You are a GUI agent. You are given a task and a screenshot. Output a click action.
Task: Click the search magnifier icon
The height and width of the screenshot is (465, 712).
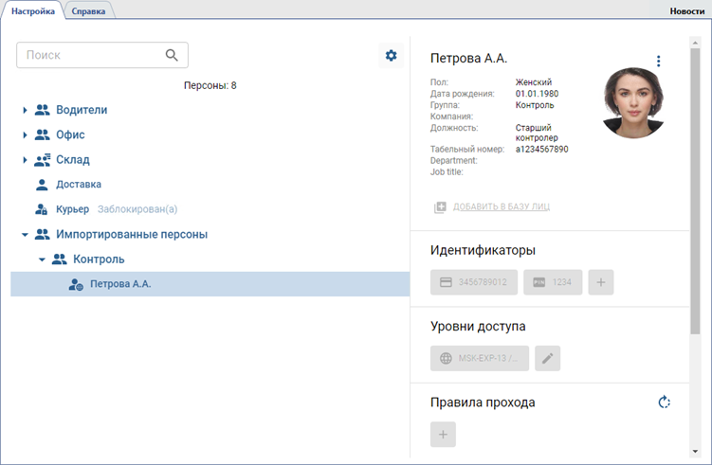(172, 55)
